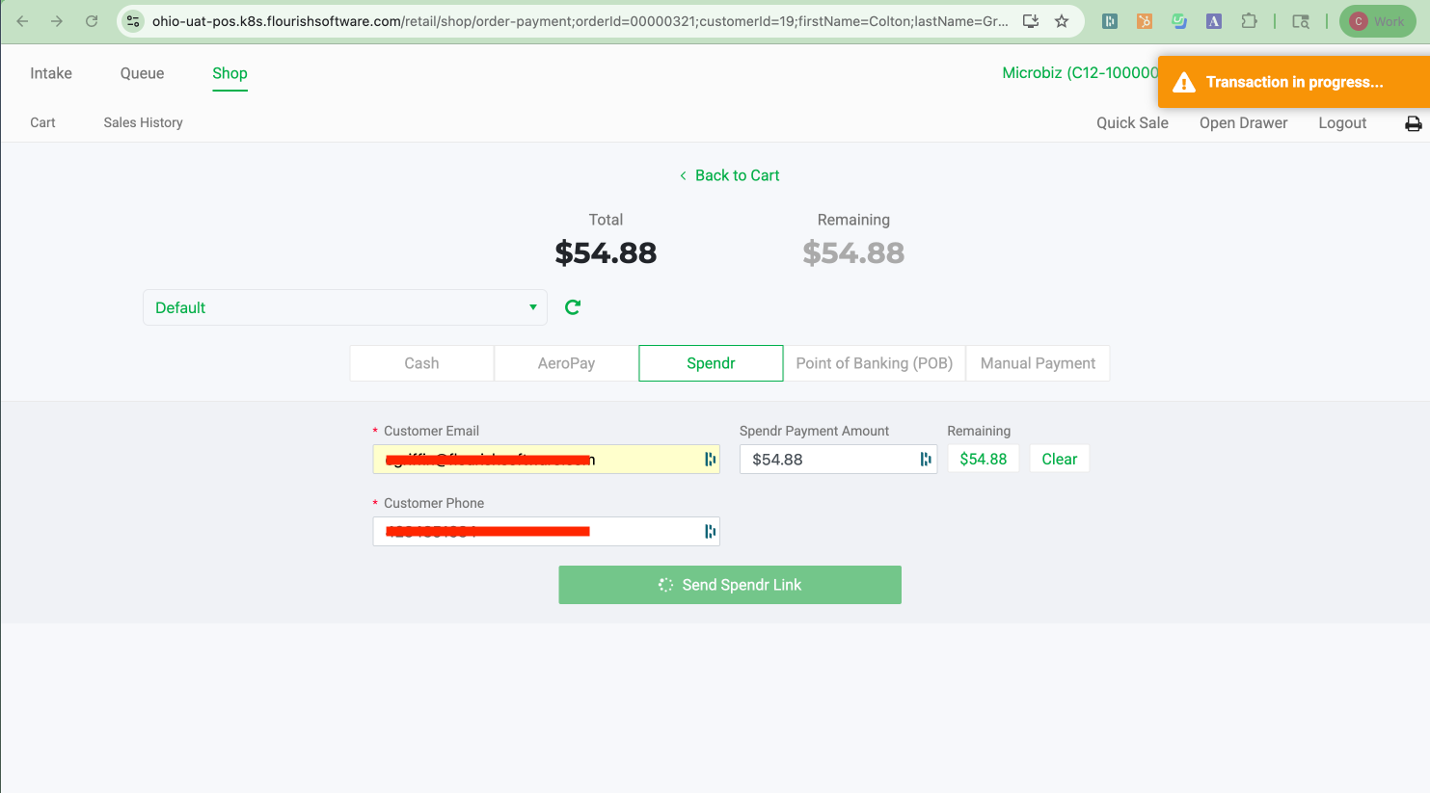Image resolution: width=1430 pixels, height=793 pixels.
Task: Select the Cash payment tab
Action: [x=421, y=363]
